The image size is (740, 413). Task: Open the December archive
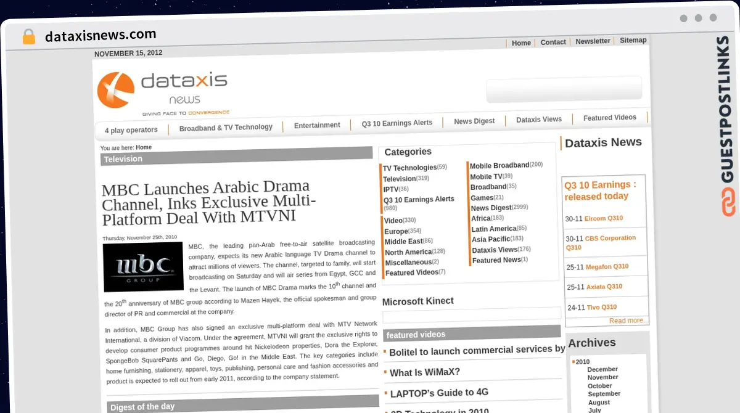point(602,369)
